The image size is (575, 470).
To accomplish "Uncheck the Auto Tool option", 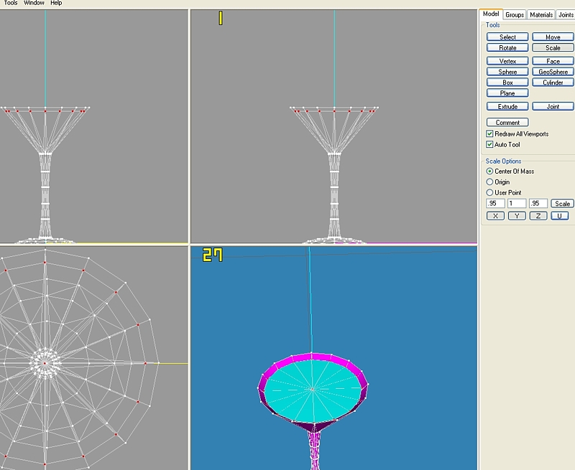I will 489,145.
